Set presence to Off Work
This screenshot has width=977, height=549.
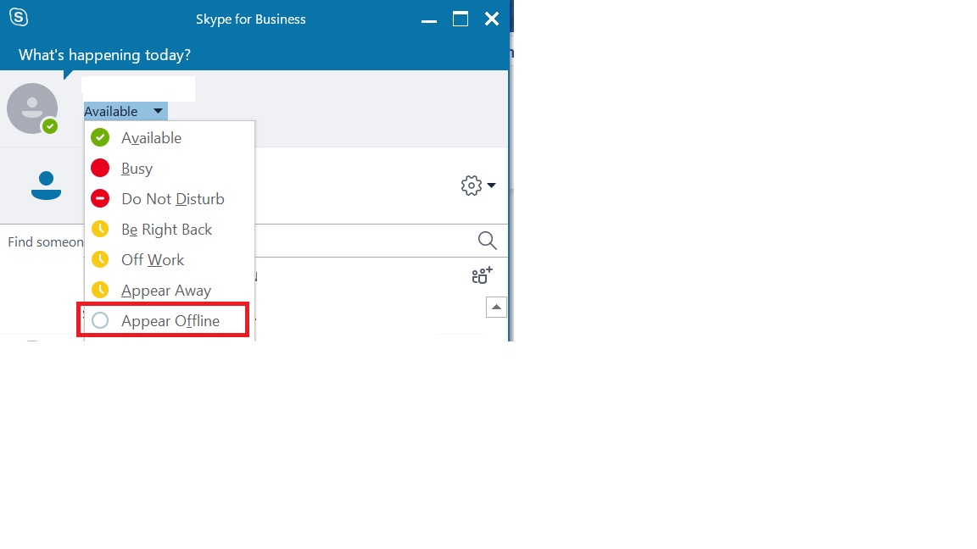click(x=153, y=260)
